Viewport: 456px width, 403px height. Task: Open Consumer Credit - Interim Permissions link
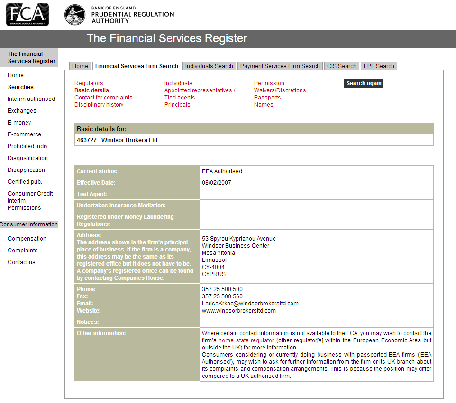coord(32,200)
